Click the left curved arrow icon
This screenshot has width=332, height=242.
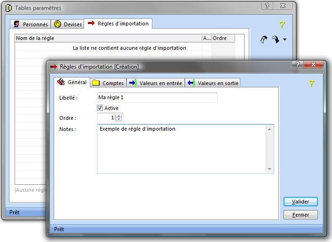coord(264,39)
